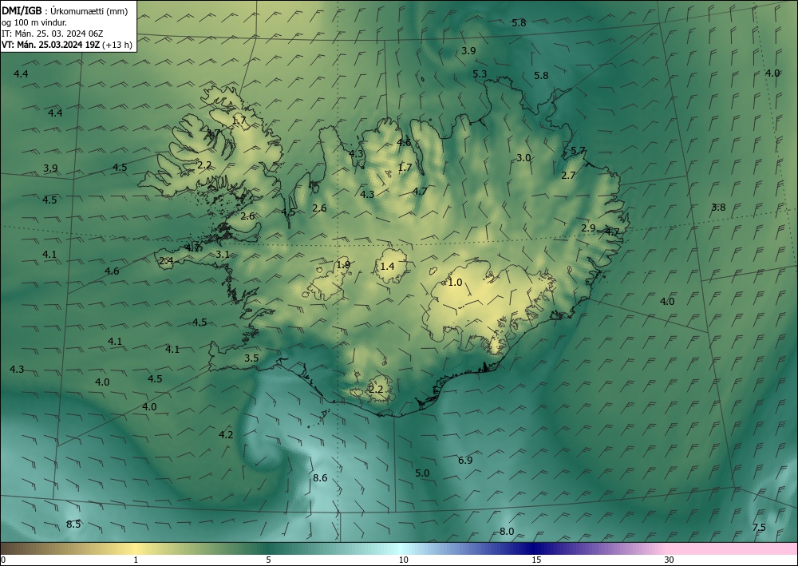Click the 4.2 value off the southwest coast
This screenshot has width=798, height=566.
(x=226, y=434)
